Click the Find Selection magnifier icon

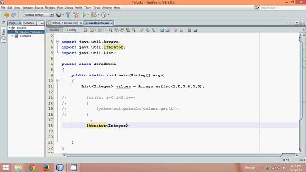tap(110, 30)
